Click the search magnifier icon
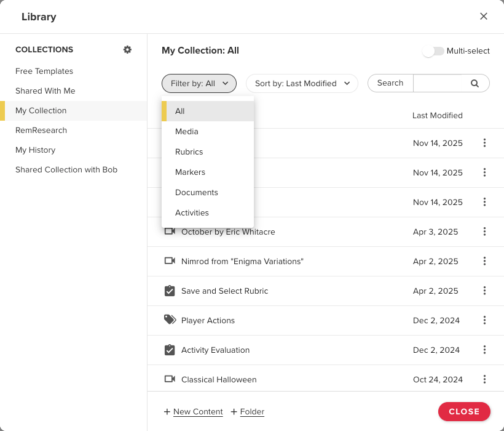Viewport: 504px width, 431px height. click(x=474, y=83)
